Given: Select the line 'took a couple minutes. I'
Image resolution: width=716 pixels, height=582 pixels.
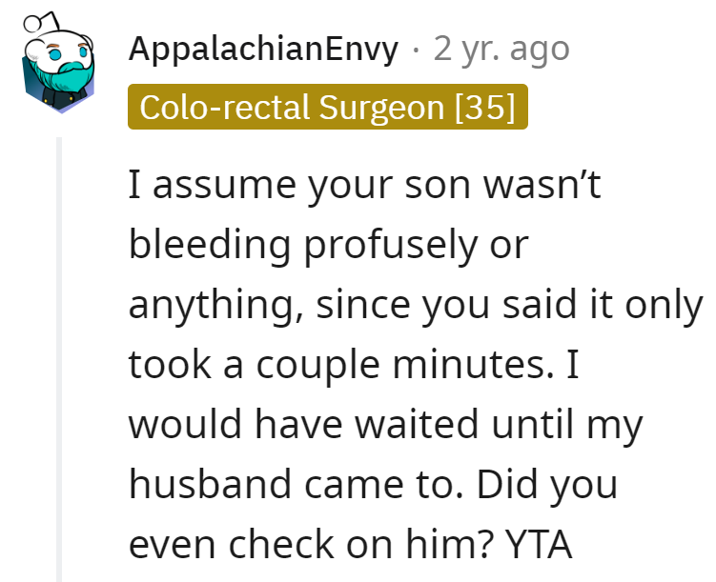Looking at the screenshot, I should point(354,365).
